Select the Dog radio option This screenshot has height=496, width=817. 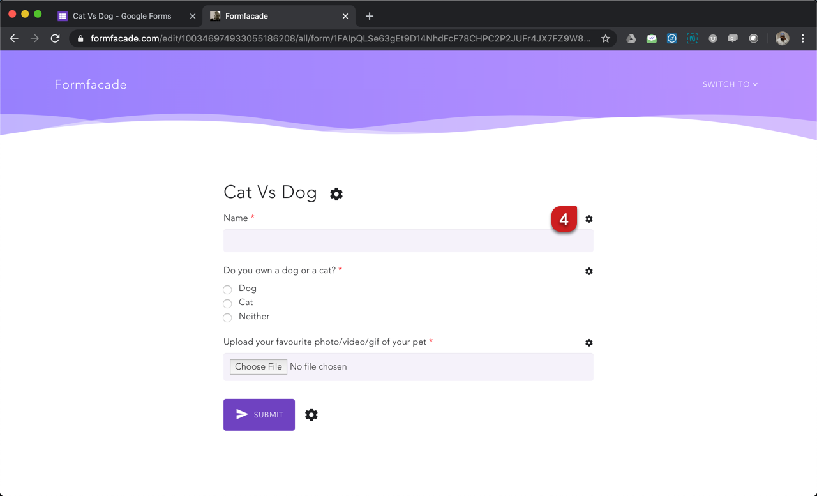227,289
